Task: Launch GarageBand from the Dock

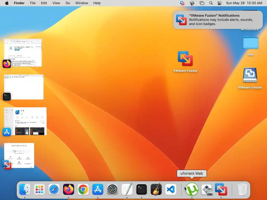Action: pyautogui.click(x=156, y=189)
